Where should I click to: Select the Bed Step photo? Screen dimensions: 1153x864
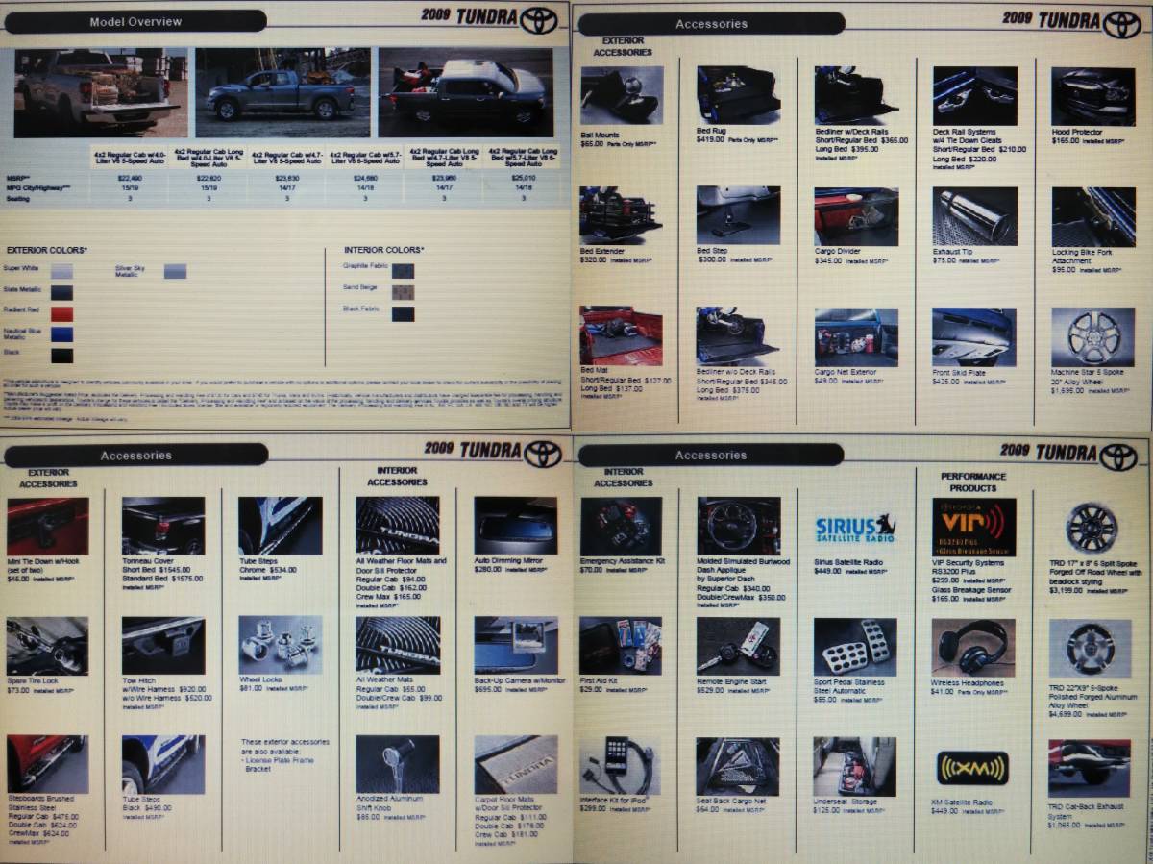click(x=738, y=215)
